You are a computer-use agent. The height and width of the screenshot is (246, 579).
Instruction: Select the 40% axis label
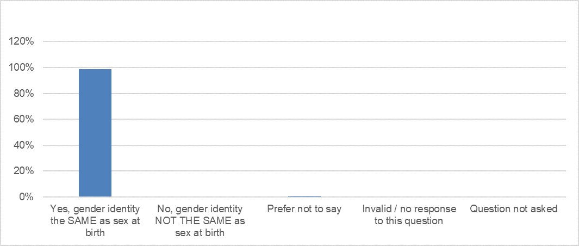(x=25, y=145)
